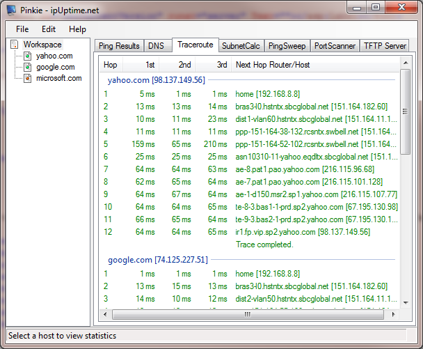Select yahoo.com host in workspace tree
This screenshot has height=349, width=423.
coord(54,56)
